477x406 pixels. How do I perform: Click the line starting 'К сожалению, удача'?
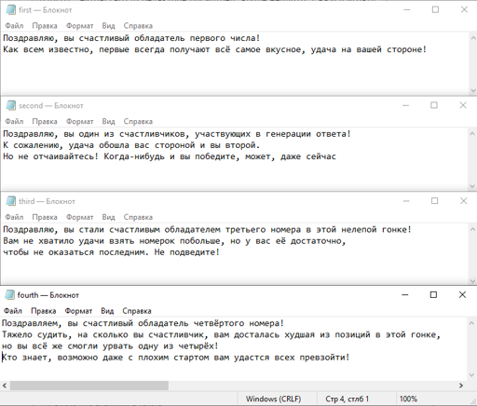tap(131, 145)
